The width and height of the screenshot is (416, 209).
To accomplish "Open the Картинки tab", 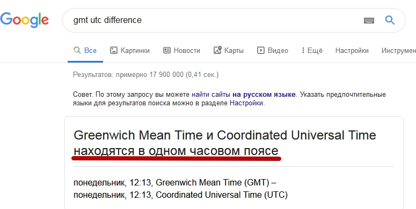I will click(130, 50).
